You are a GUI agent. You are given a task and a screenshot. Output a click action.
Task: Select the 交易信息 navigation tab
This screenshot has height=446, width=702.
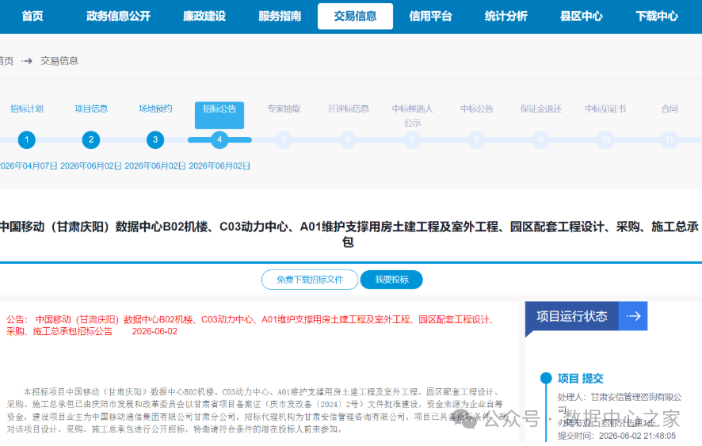355,16
